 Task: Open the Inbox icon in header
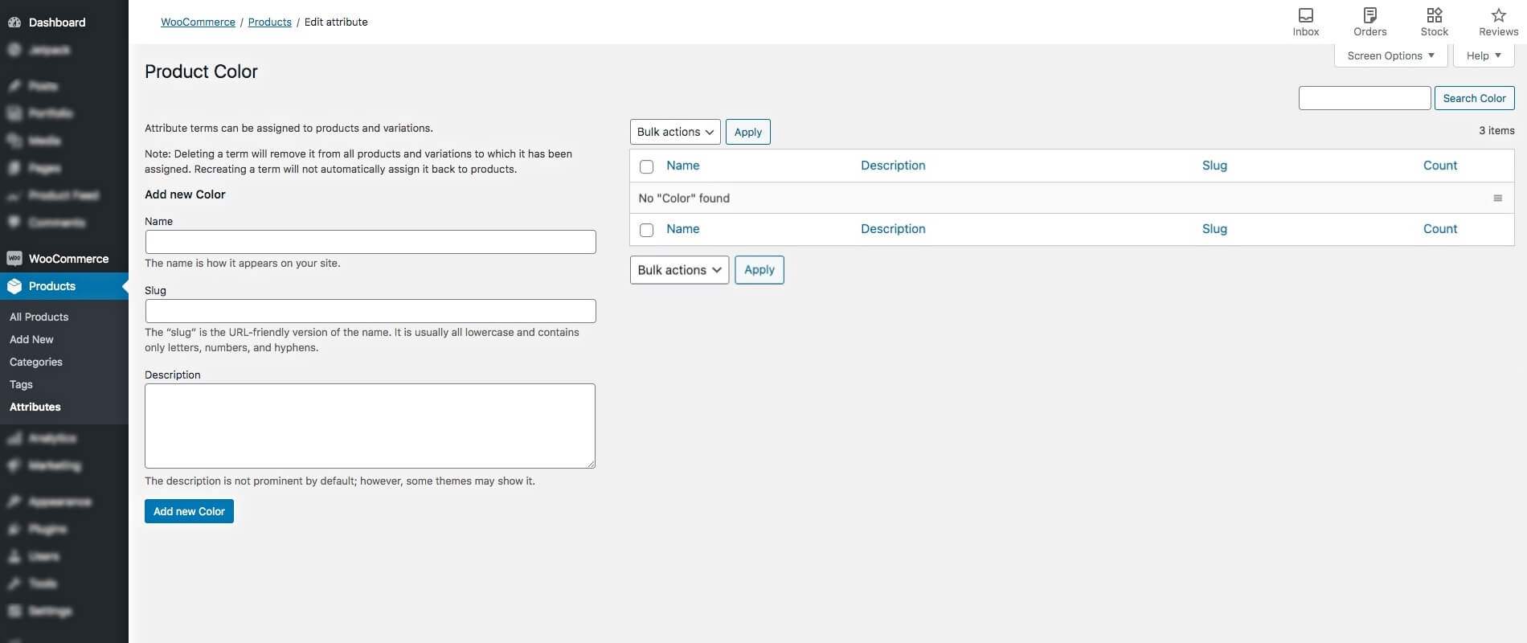tap(1306, 15)
